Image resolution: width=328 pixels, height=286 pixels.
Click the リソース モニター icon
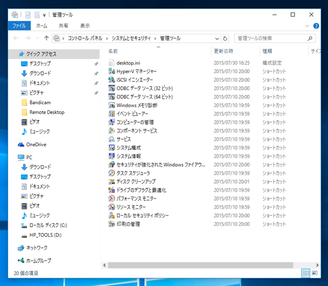point(112,207)
